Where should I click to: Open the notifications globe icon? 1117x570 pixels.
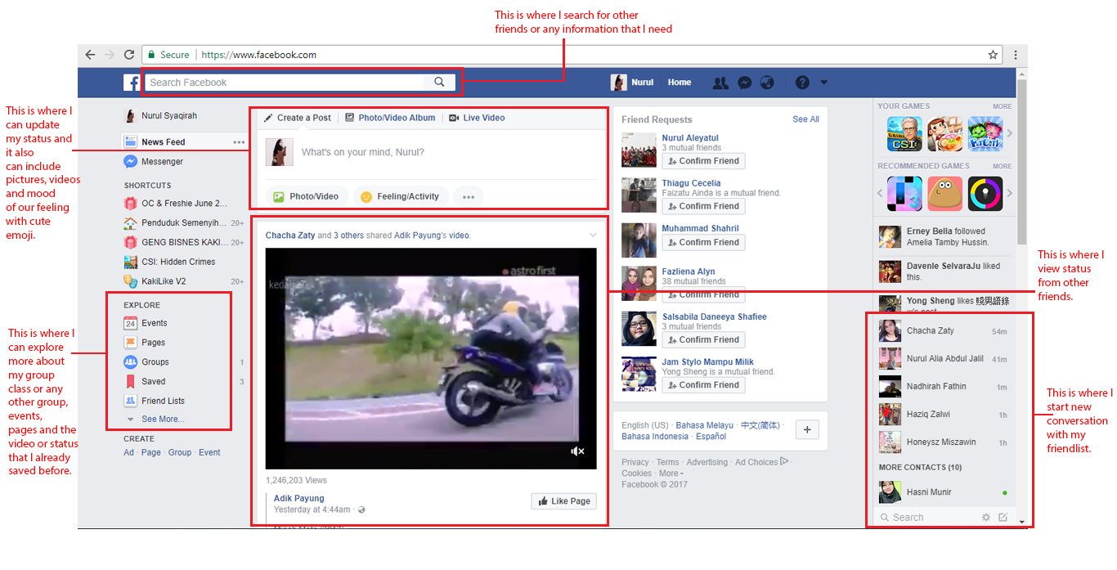(x=767, y=83)
